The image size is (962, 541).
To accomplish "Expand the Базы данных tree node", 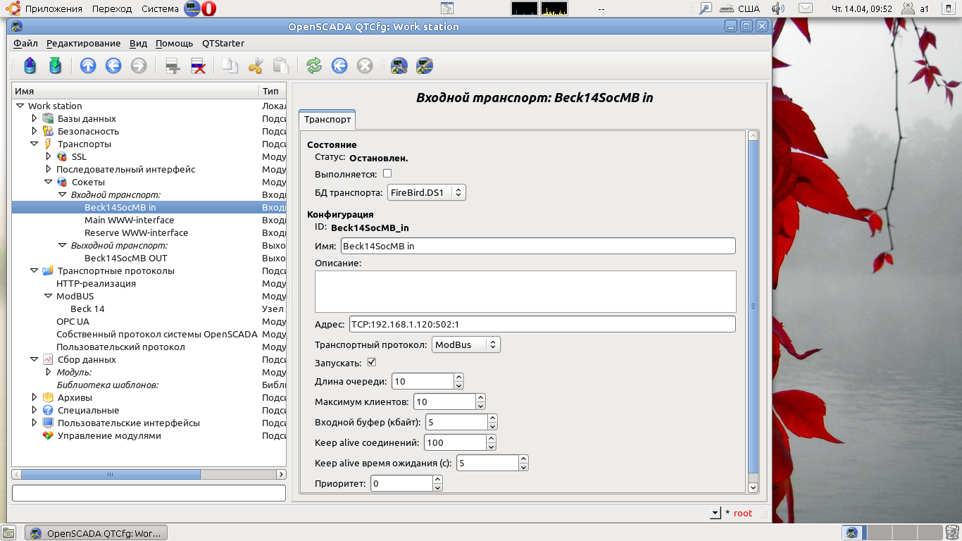I will (34, 118).
